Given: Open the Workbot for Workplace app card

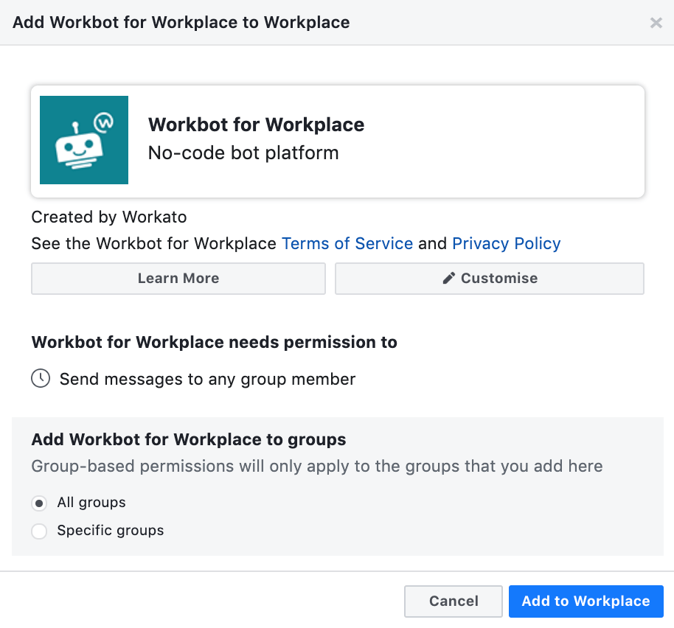Looking at the screenshot, I should pyautogui.click(x=337, y=140).
